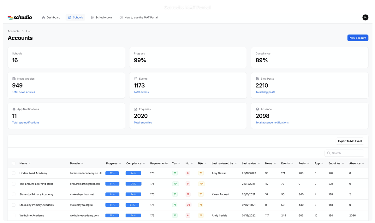Click Linden Road Academy's 78% progress bar
The image size is (375, 223).
(x=112, y=173)
